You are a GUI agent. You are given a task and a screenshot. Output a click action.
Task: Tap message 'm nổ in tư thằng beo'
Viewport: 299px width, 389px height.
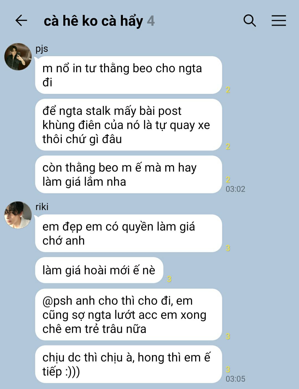coord(128,75)
